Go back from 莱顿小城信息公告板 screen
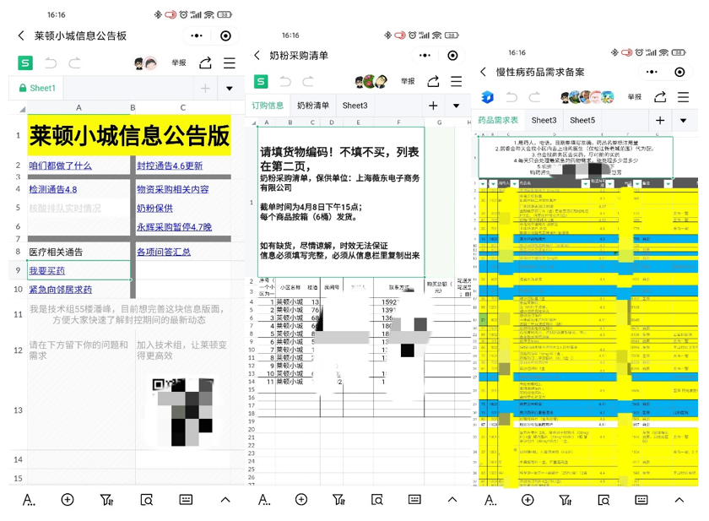Image resolution: width=709 pixels, height=521 pixels. tap(21, 35)
